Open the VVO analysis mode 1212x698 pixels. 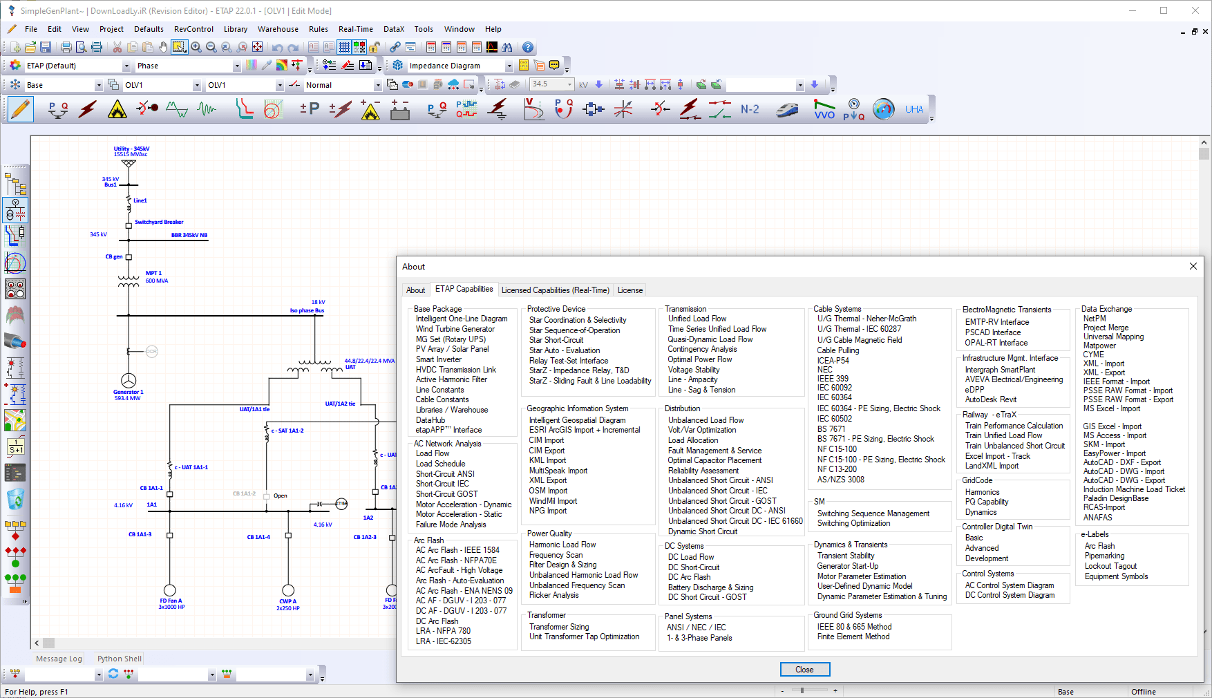(x=824, y=109)
